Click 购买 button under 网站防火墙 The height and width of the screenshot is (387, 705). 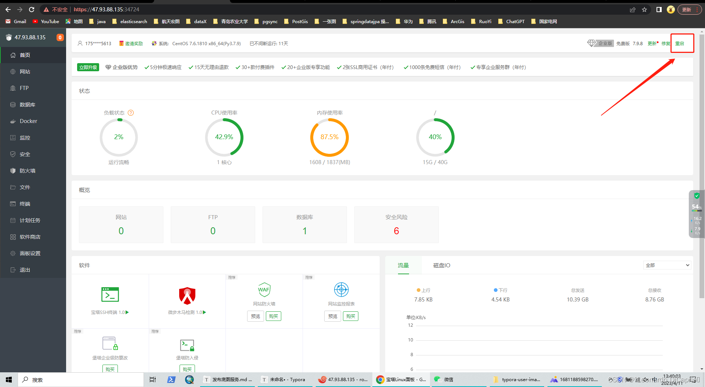(x=274, y=316)
